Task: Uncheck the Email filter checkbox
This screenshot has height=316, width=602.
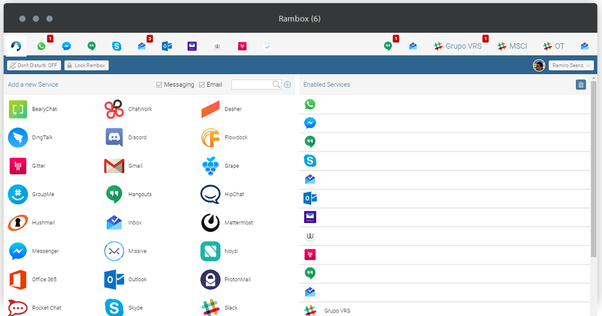Action: tap(202, 85)
